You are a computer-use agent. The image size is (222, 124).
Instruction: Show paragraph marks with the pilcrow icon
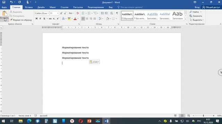click(x=117, y=13)
